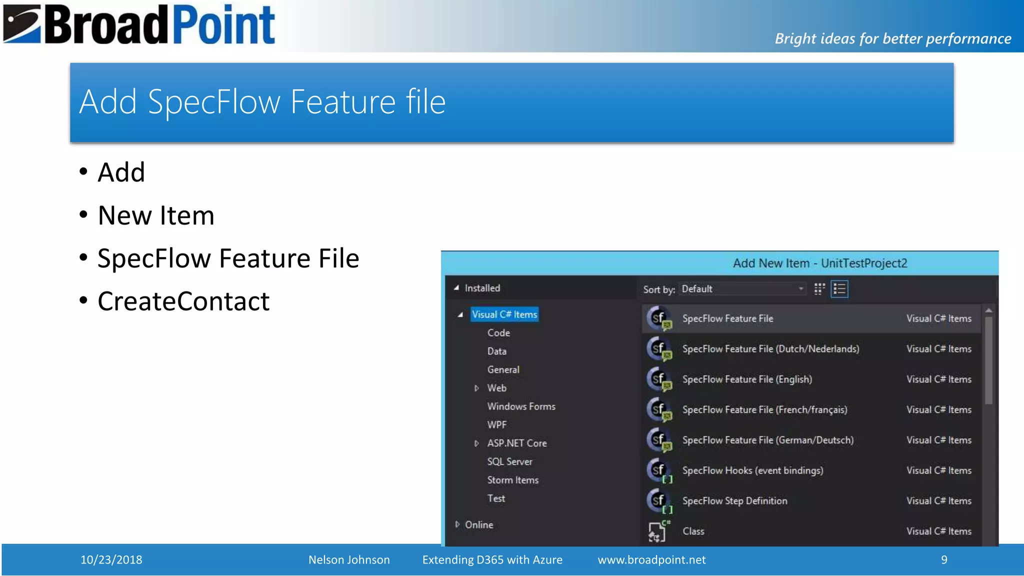Click the Add New Item - UnitTestProject2 title bar
1024x576 pixels.
(x=720, y=263)
